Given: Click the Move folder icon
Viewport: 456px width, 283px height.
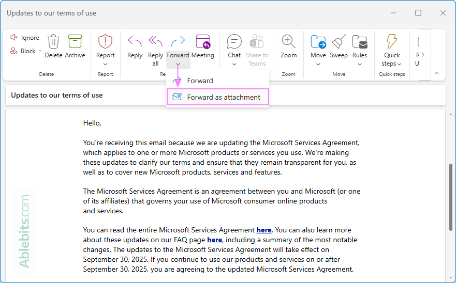Looking at the screenshot, I should (318, 41).
